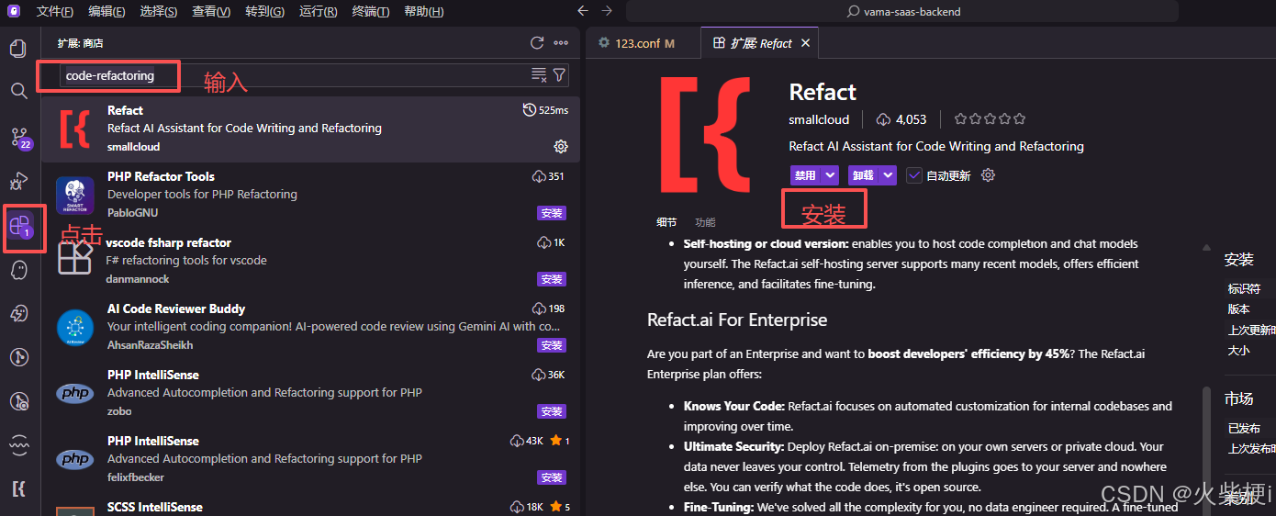
Task: Open Refact list item manage gear
Action: click(x=561, y=146)
